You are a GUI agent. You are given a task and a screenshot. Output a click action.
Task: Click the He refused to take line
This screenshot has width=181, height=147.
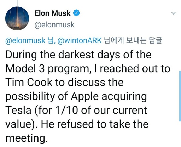coord(77,124)
